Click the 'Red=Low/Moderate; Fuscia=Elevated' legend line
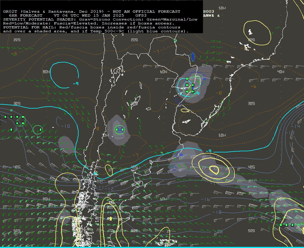This screenshot has width=304, height=248. 89,23
